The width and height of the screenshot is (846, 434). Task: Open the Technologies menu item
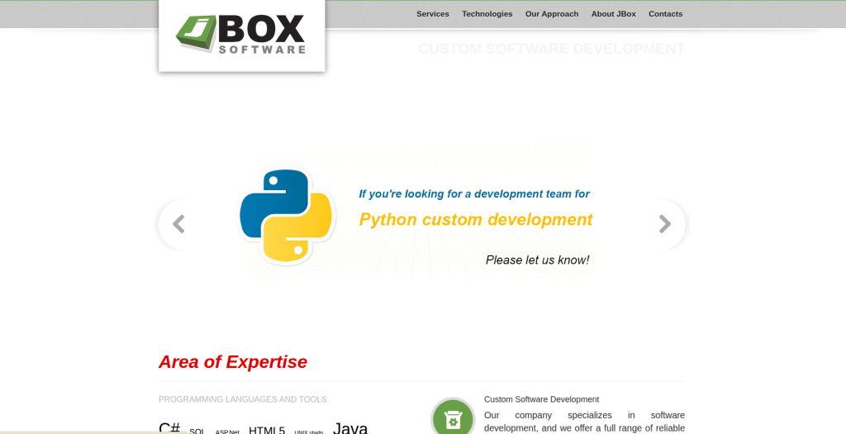(487, 14)
